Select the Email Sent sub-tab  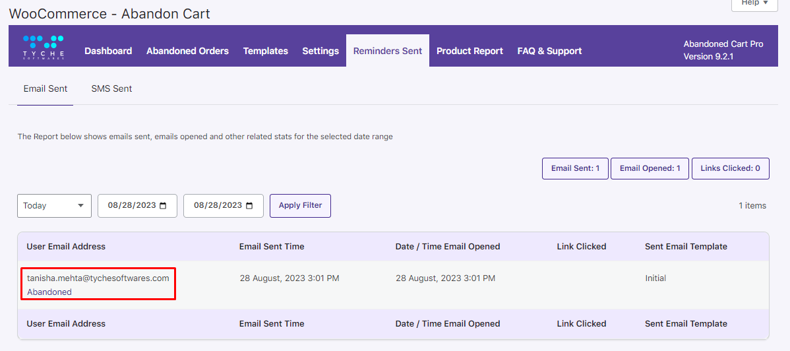46,89
